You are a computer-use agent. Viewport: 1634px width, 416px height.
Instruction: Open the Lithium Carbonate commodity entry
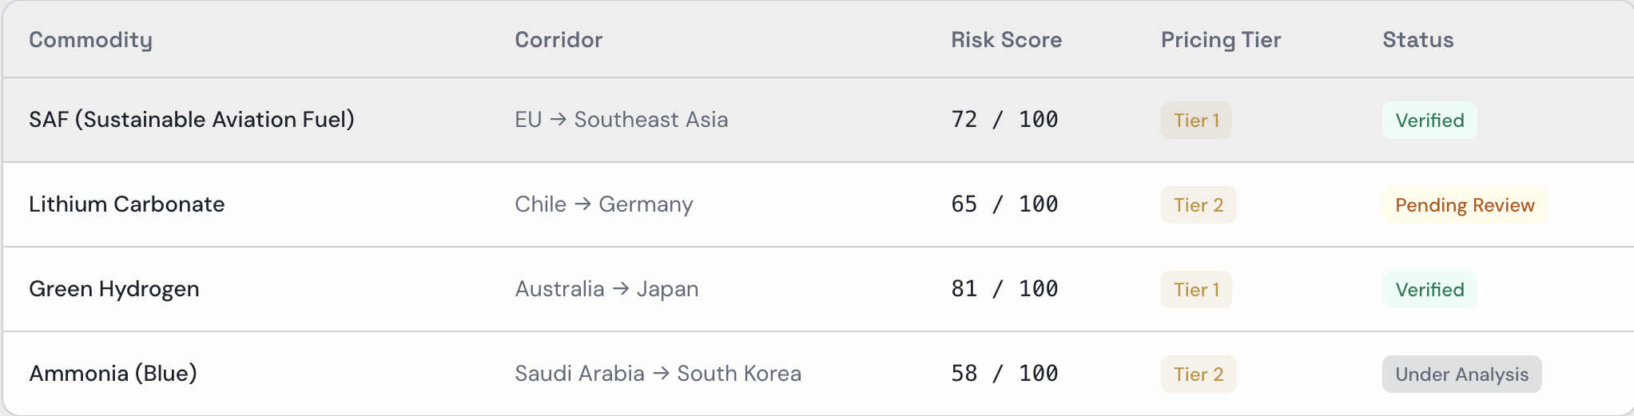click(126, 204)
